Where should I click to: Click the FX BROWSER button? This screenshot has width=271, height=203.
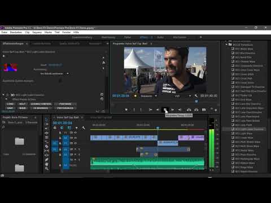tap(41, 108)
